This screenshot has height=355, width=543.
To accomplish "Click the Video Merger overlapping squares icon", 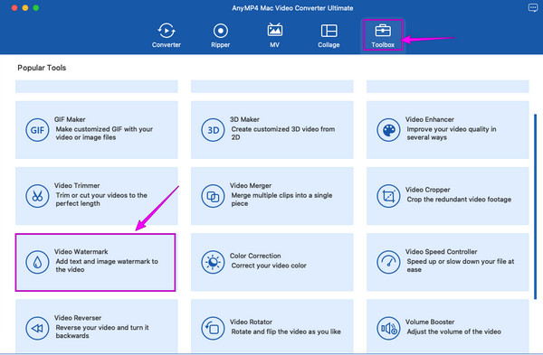I will (213, 196).
